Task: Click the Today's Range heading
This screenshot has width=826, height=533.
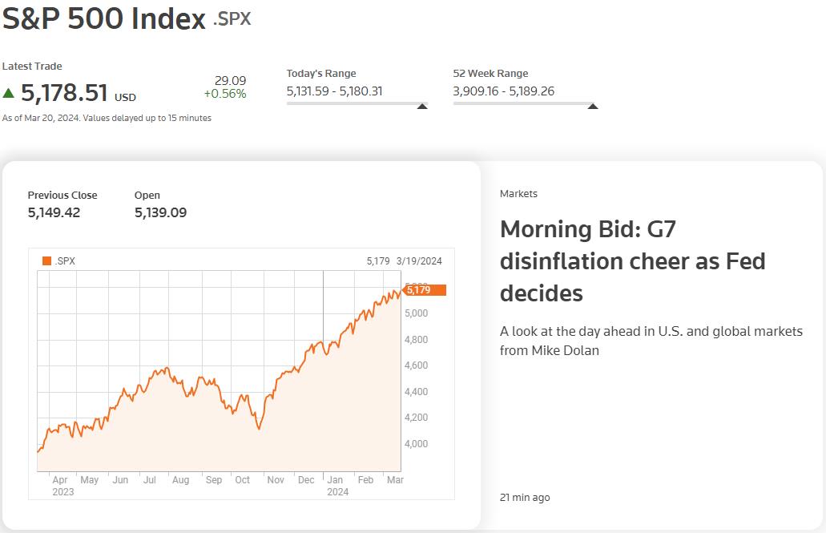Action: [321, 73]
